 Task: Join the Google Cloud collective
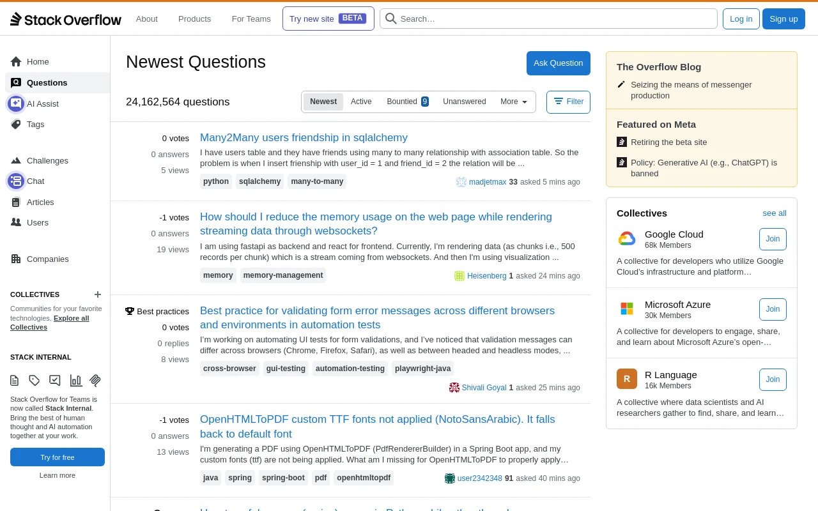point(773,239)
